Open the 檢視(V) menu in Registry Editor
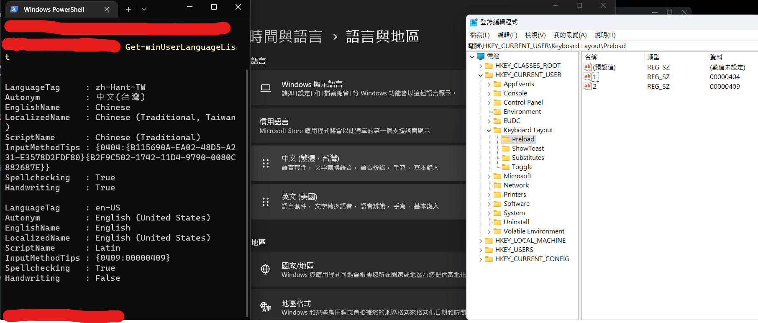 pos(535,35)
